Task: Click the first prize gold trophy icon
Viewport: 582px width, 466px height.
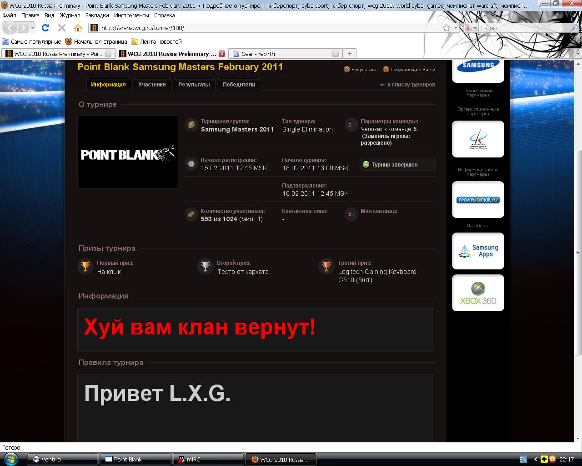Action: coord(85,266)
